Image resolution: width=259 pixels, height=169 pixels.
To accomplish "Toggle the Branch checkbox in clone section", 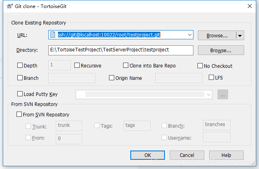I will [20, 77].
